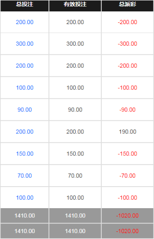Select the red -90.00 payout value
This screenshot has height=239, width=154.
coord(127,110)
